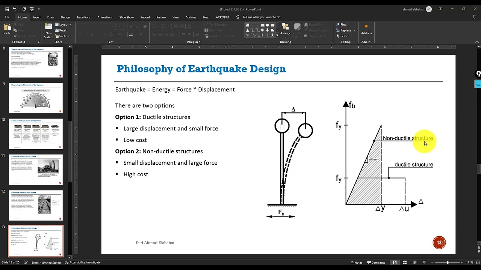Open Customize Quick Access Toolbar arrow
The height and width of the screenshot is (270, 481).
(x=39, y=9)
